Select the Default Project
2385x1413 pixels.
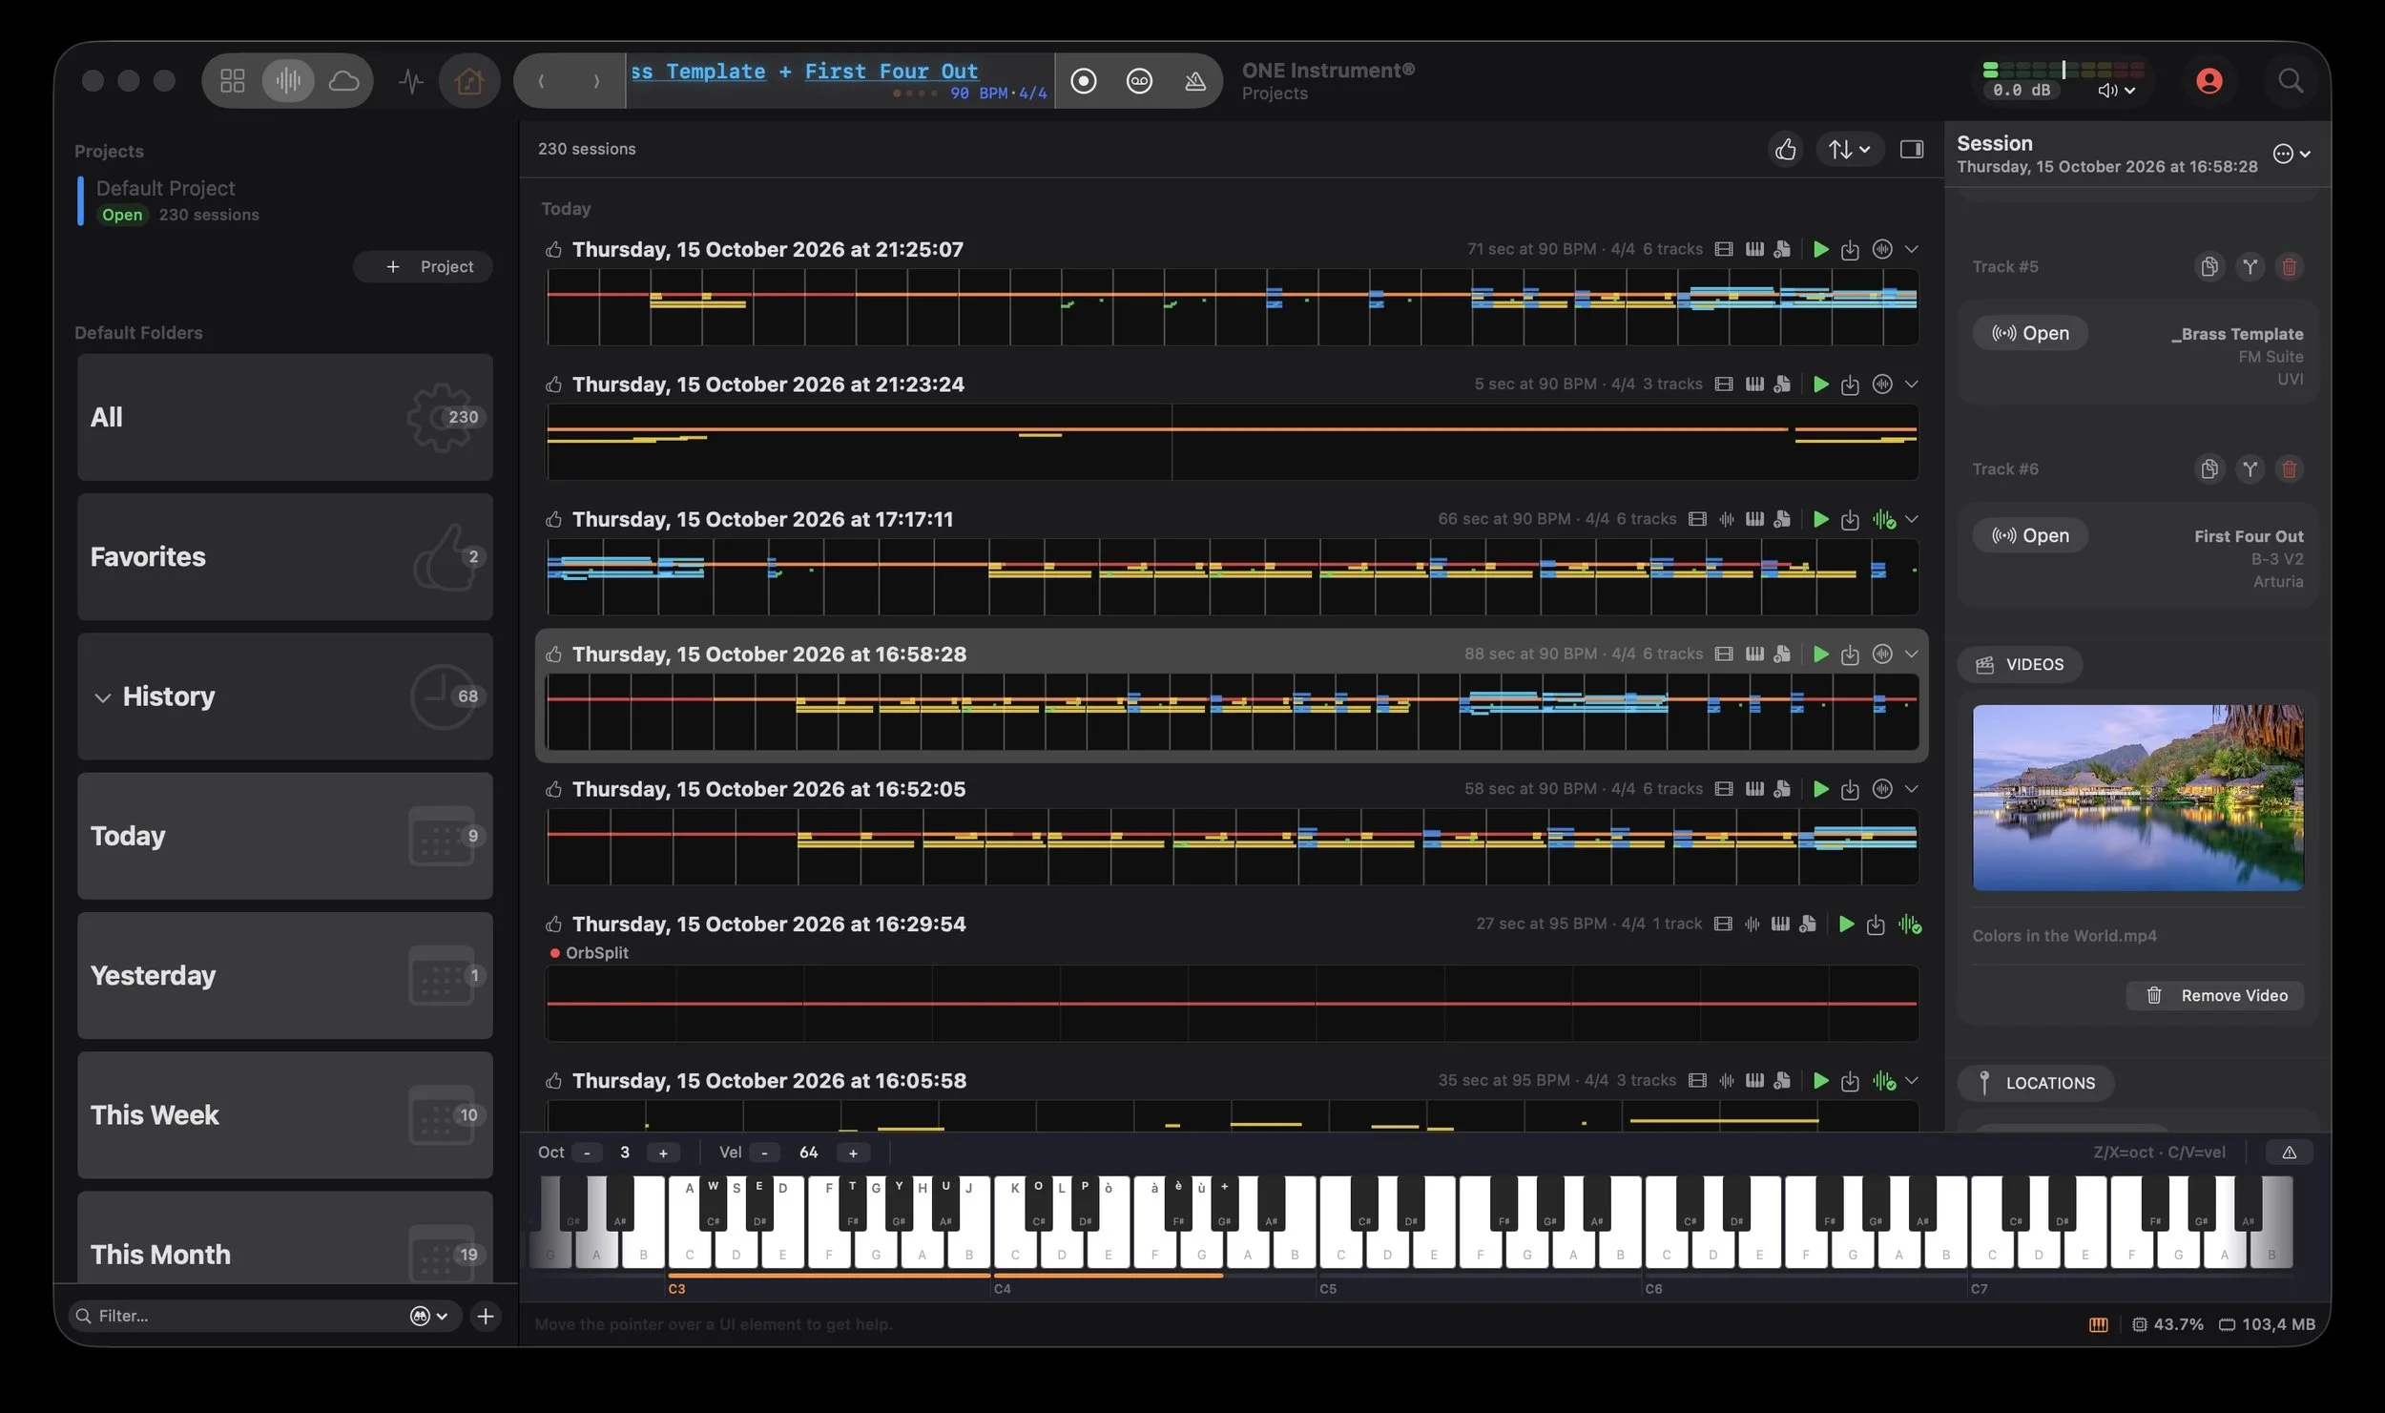pos(284,200)
